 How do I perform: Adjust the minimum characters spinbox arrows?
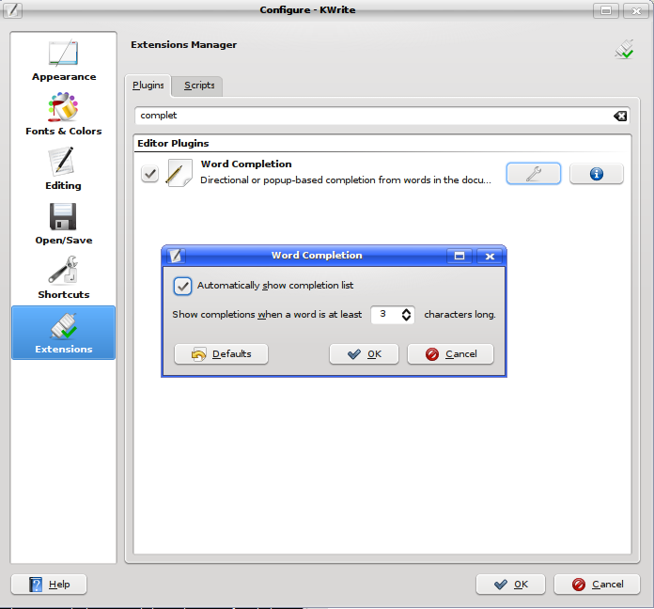tap(406, 315)
